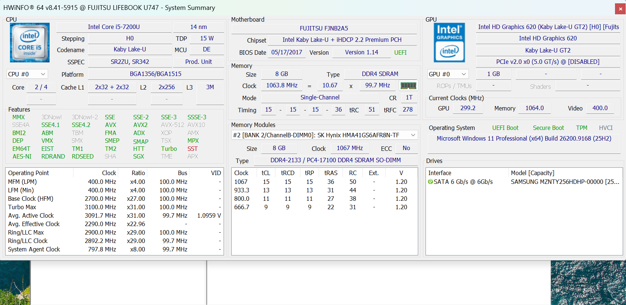626x305 pixels.
Task: Click the Kaby Lake-U GT2 GPU codename field
Action: point(548,50)
